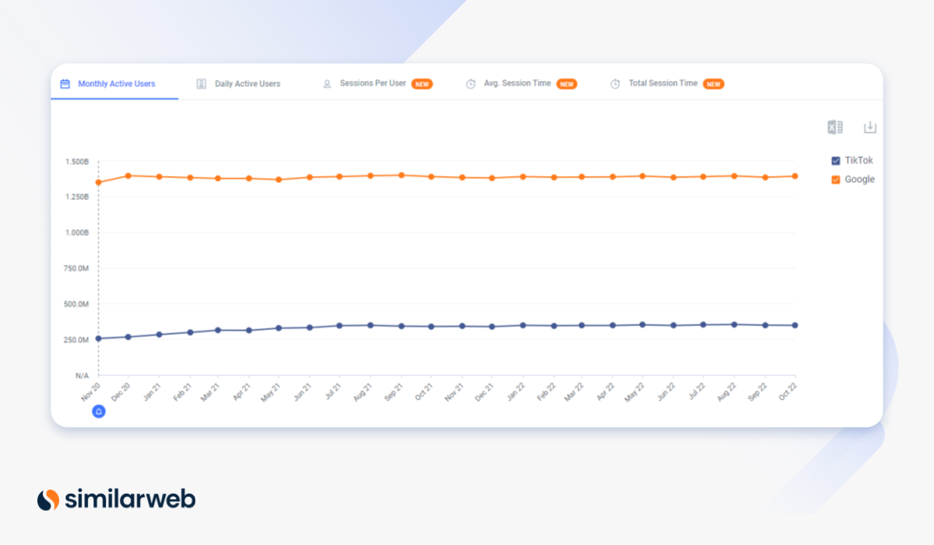Click the Excel export icon

834,128
